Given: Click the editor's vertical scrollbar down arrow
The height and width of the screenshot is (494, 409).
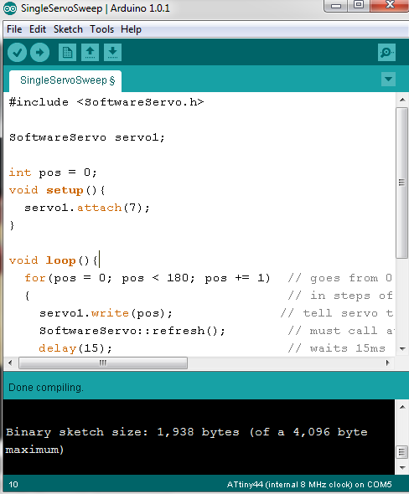Looking at the screenshot, I should click(x=402, y=349).
